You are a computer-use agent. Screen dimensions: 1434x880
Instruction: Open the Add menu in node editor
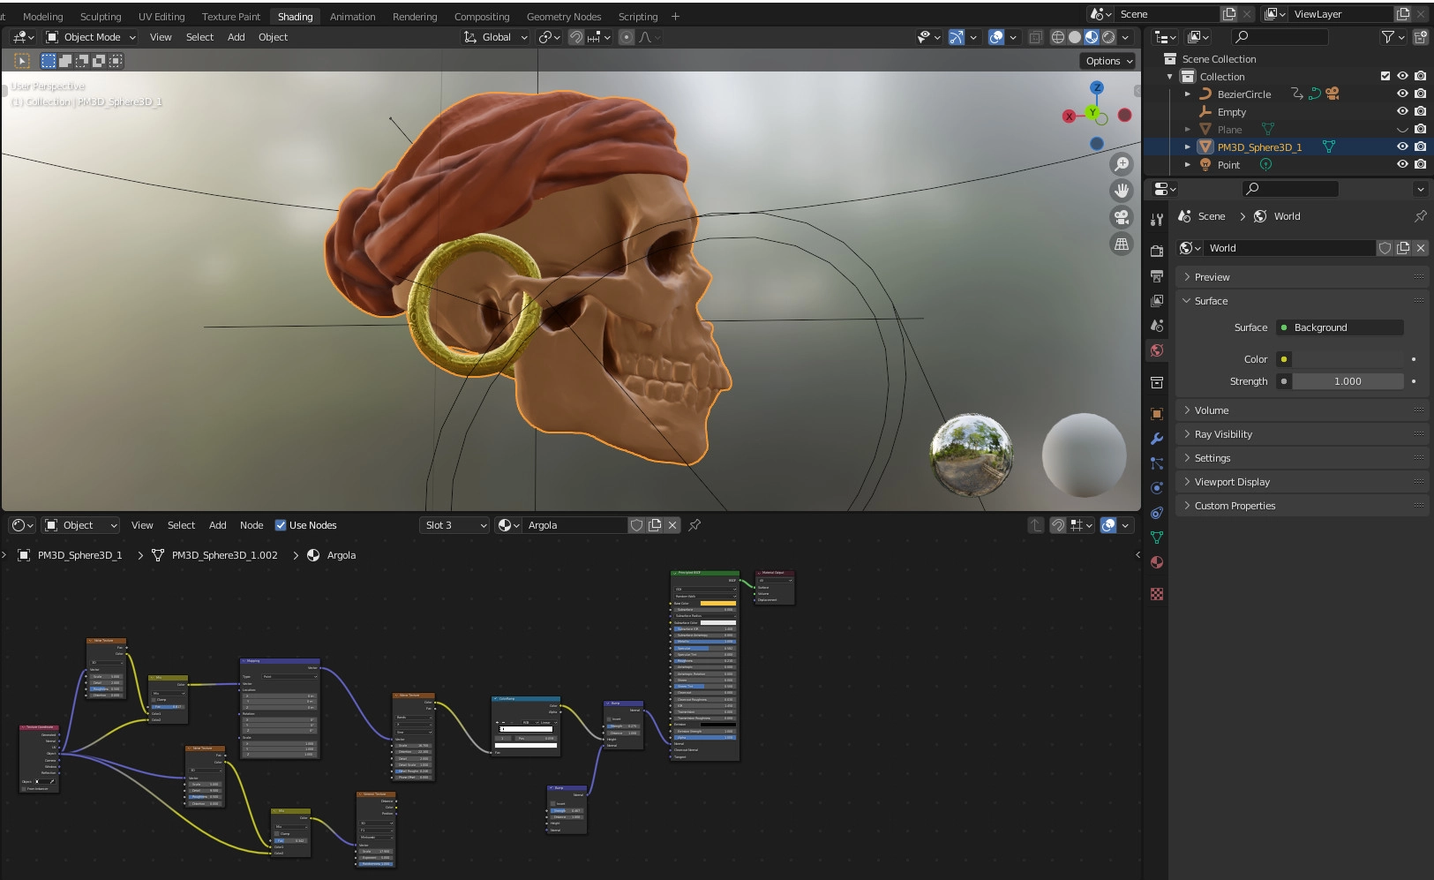[x=217, y=525]
